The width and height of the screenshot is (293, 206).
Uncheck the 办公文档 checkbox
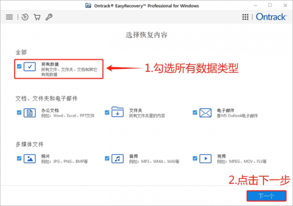19,112
